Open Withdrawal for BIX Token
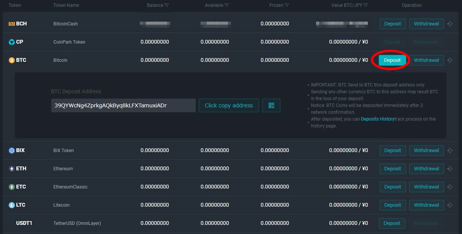This screenshot has height=234, width=462. coord(426,151)
